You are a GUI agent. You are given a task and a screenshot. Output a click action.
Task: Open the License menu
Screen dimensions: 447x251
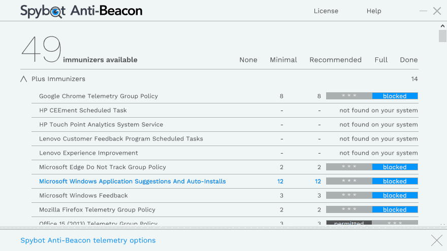tap(326, 11)
